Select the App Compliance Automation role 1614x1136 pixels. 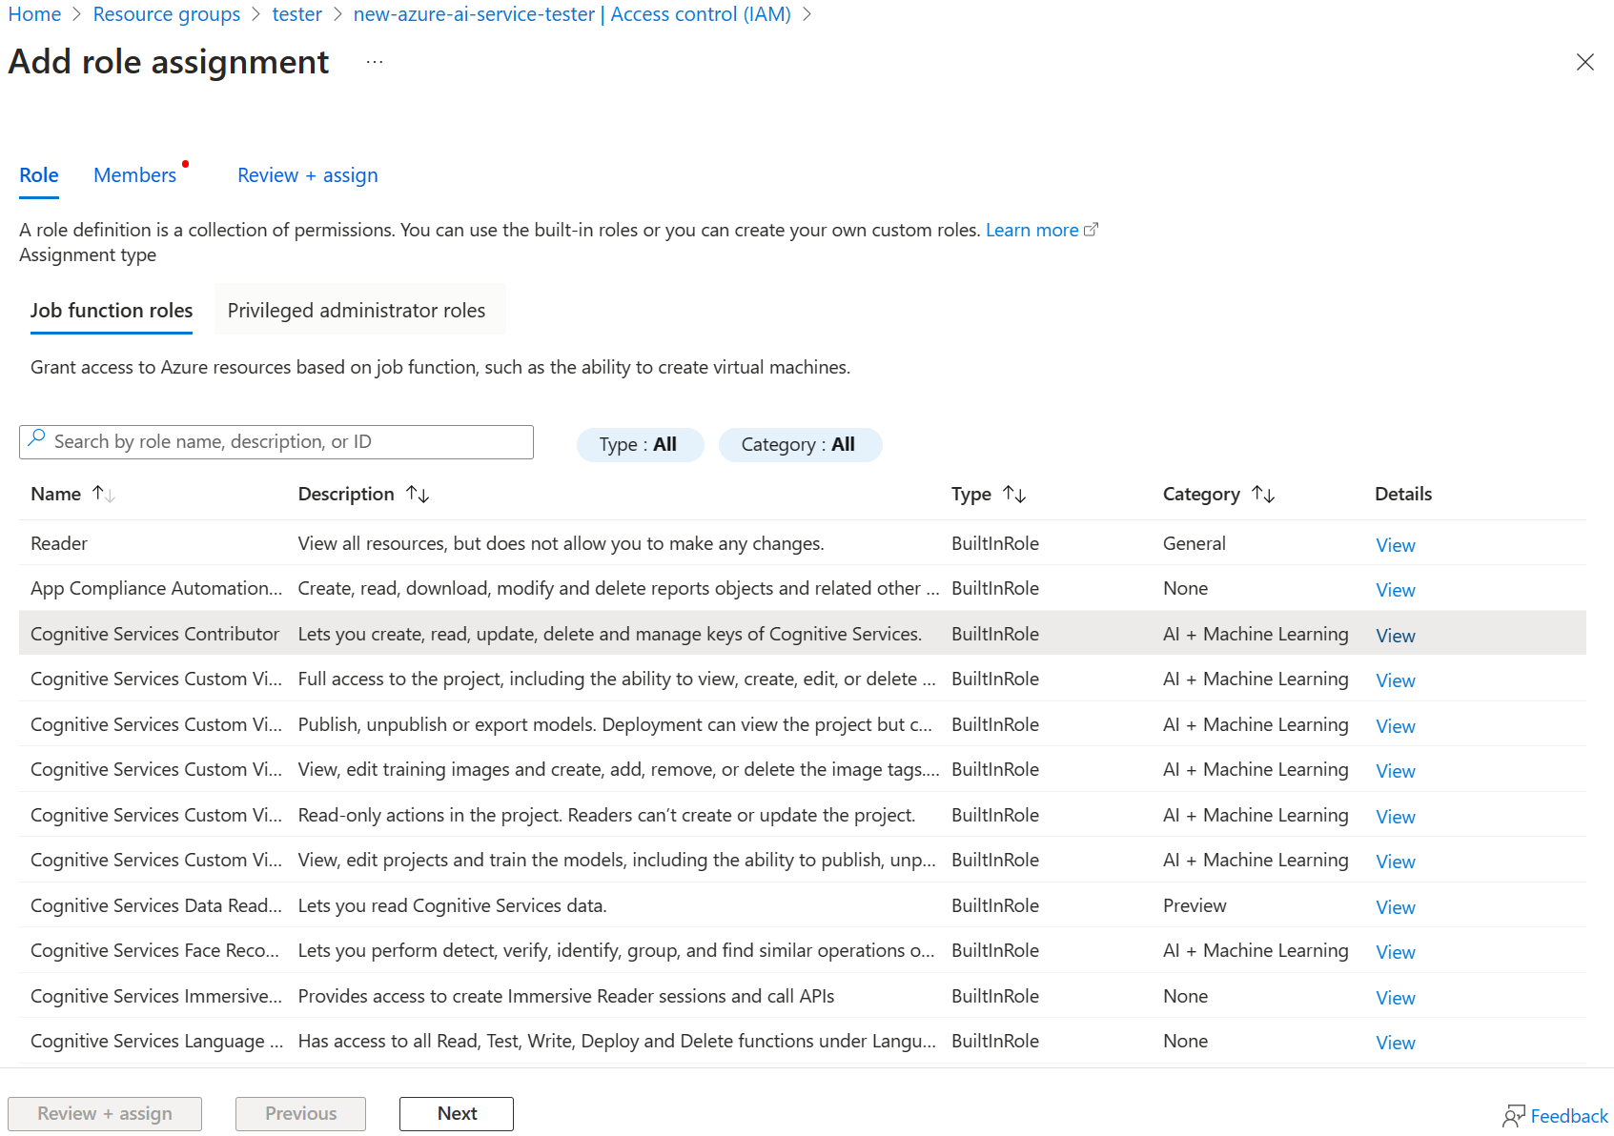803,588
